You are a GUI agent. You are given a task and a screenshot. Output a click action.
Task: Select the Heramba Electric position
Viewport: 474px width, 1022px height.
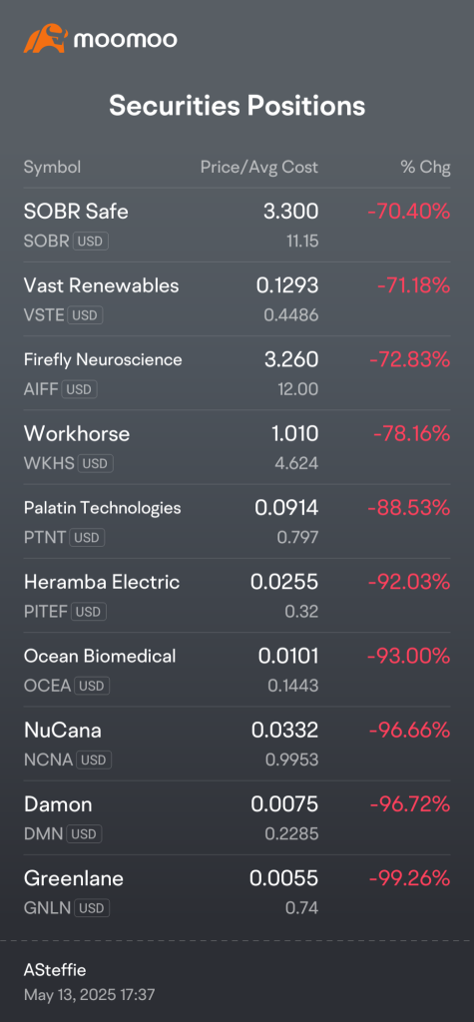[237, 596]
